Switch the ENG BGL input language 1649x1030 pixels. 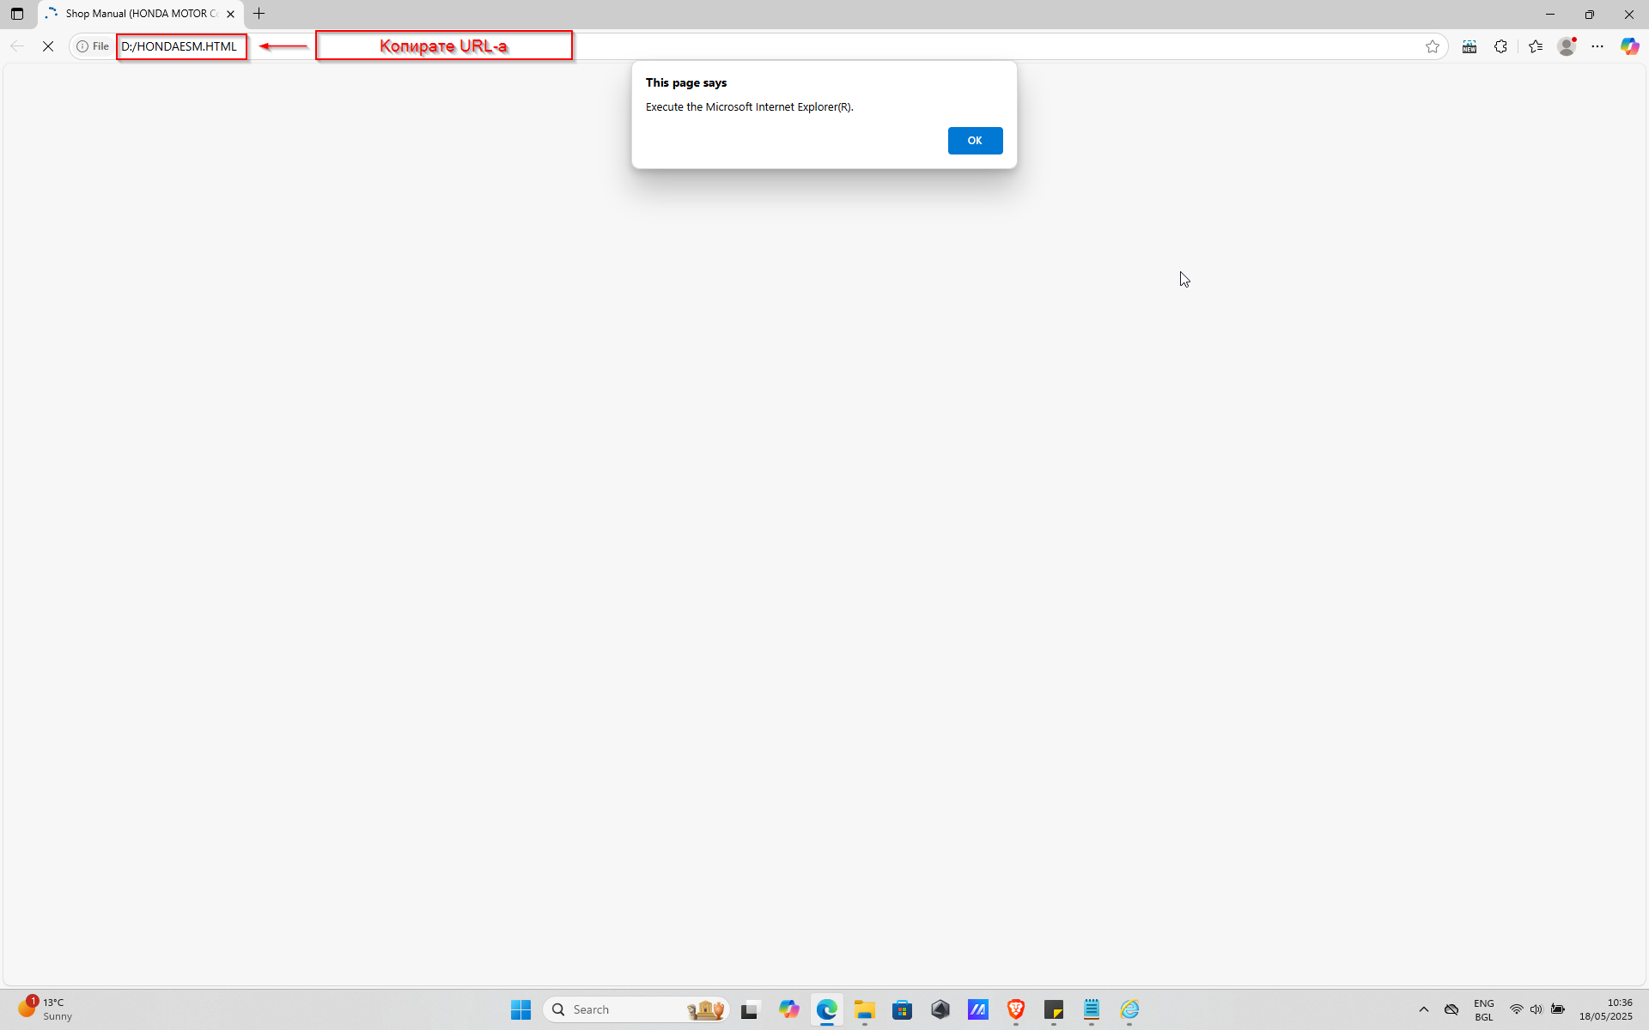coord(1483,1009)
